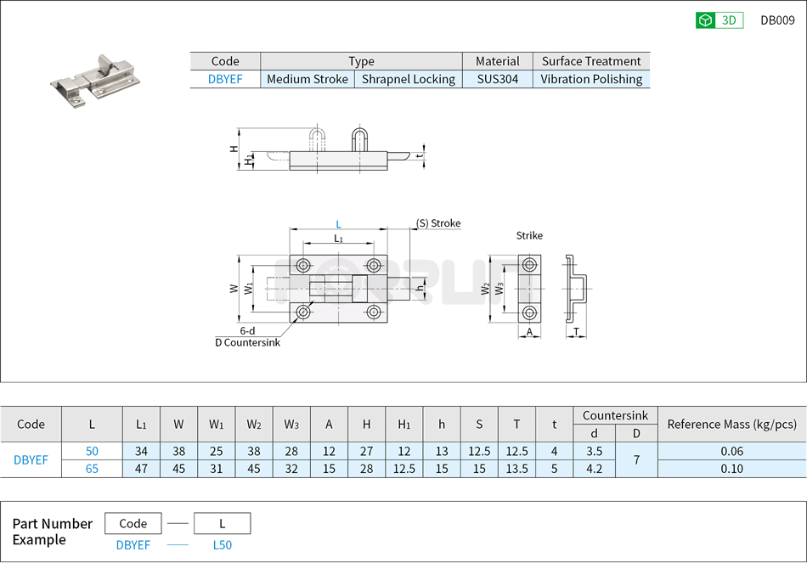Toggle the Medium Stroke type option
The width and height of the screenshot is (807, 563).
[x=308, y=78]
